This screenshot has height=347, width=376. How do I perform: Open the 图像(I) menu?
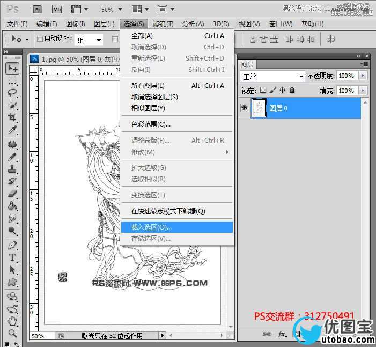pos(75,24)
